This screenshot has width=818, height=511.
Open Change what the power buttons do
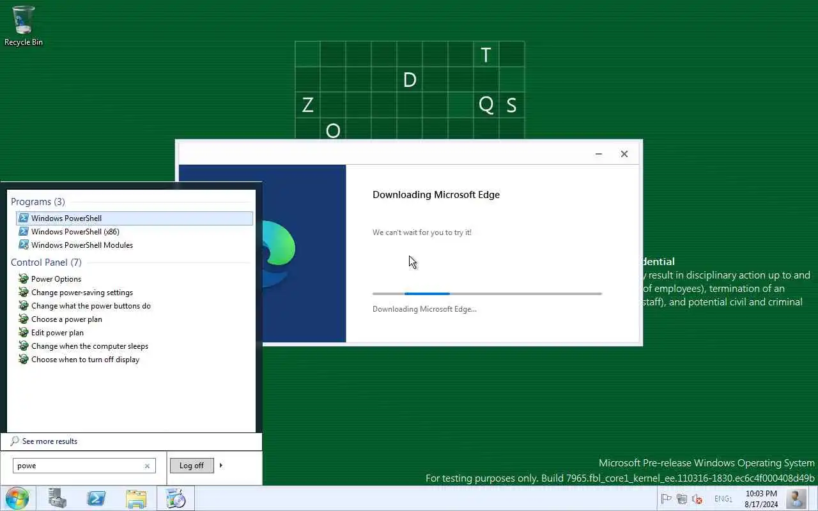point(134,306)
